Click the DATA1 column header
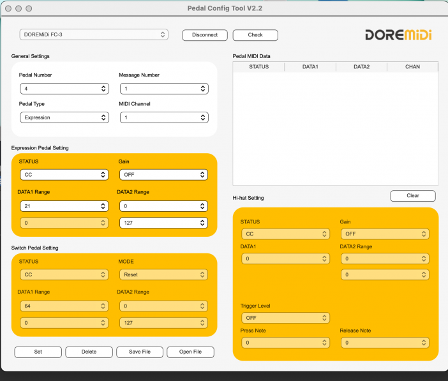The image size is (448, 381). (310, 66)
